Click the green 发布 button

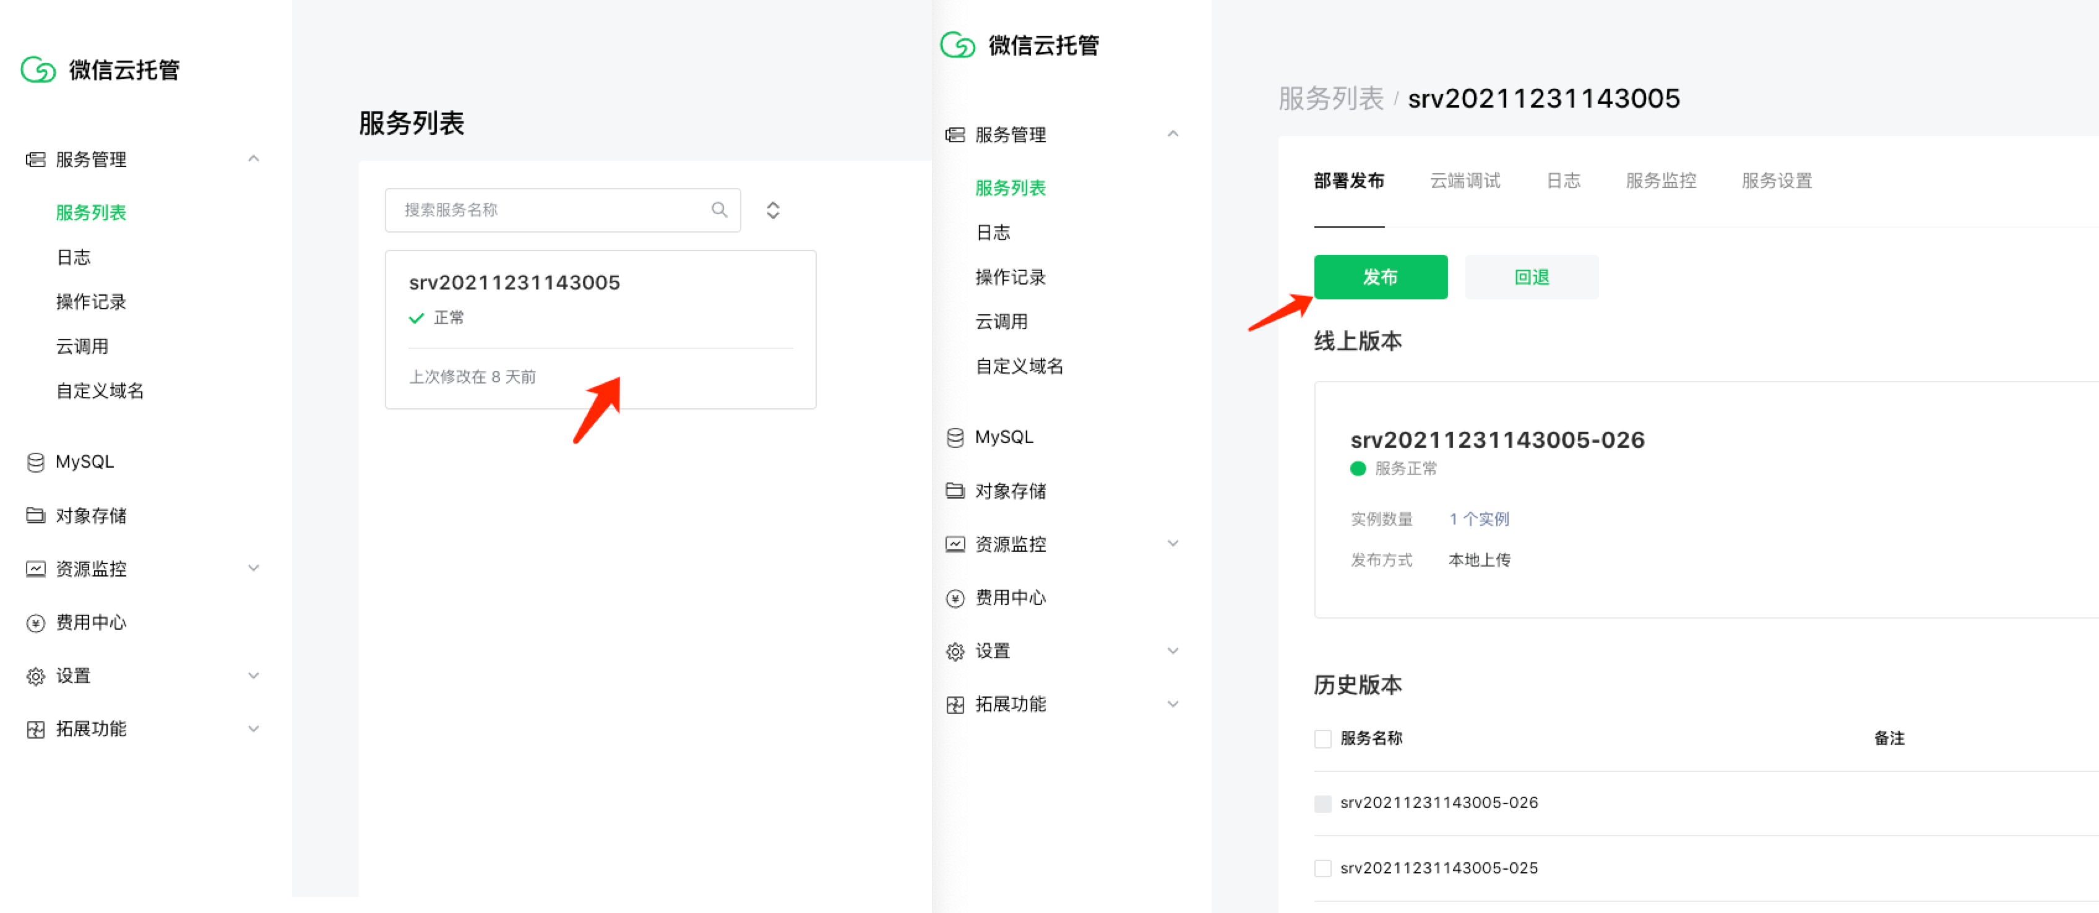[x=1381, y=277]
